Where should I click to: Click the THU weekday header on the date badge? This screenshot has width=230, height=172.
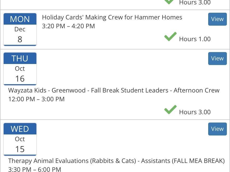tap(20, 59)
